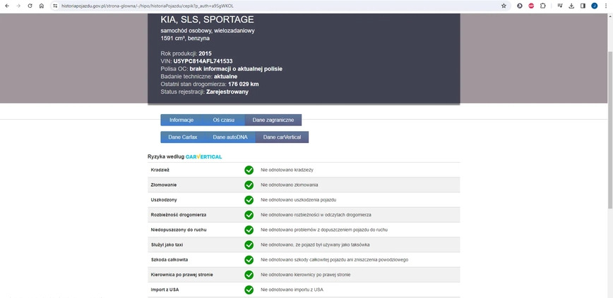
Task: Toggle the browser side panel icon
Action: point(583,6)
